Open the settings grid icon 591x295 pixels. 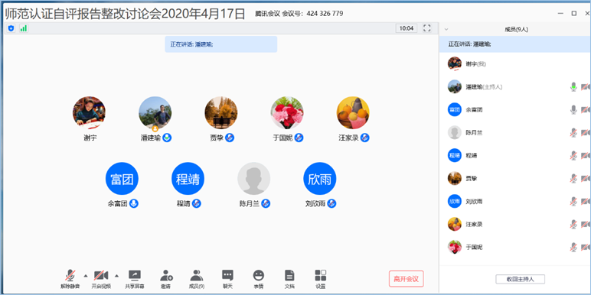pyautogui.click(x=321, y=275)
